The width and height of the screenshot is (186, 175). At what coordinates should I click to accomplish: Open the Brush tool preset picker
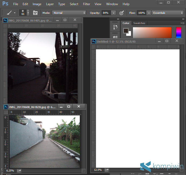coord(9,13)
